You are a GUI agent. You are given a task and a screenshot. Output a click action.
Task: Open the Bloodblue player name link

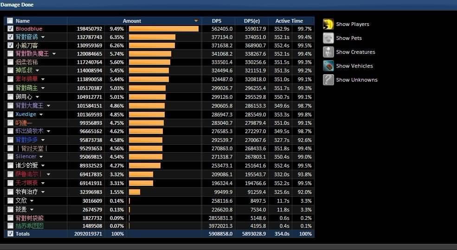tap(29, 29)
